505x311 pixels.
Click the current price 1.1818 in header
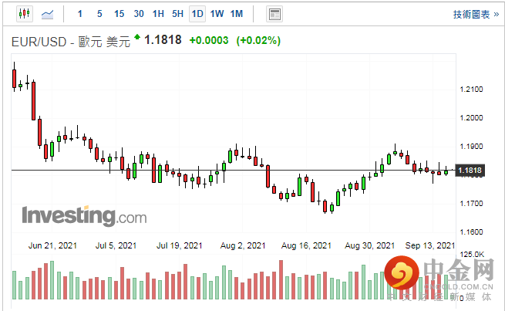[163, 40]
